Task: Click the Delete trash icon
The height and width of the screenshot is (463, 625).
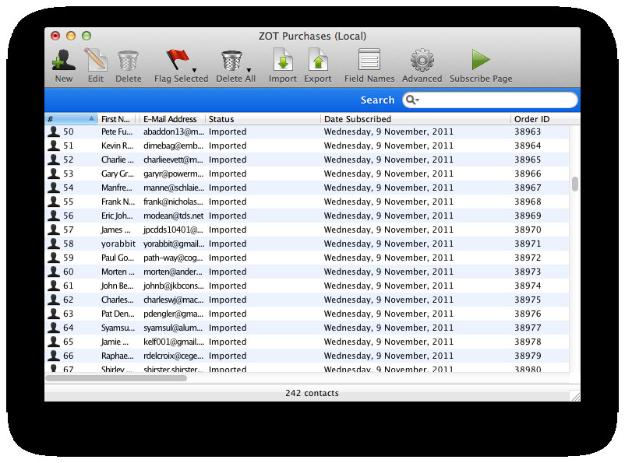Action: click(128, 61)
